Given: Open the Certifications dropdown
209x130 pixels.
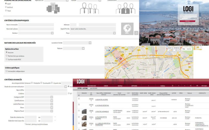Looking at the screenshot, I should (52, 100).
